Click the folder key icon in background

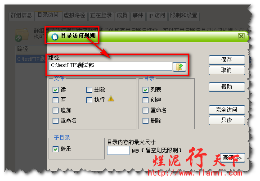(22, 35)
